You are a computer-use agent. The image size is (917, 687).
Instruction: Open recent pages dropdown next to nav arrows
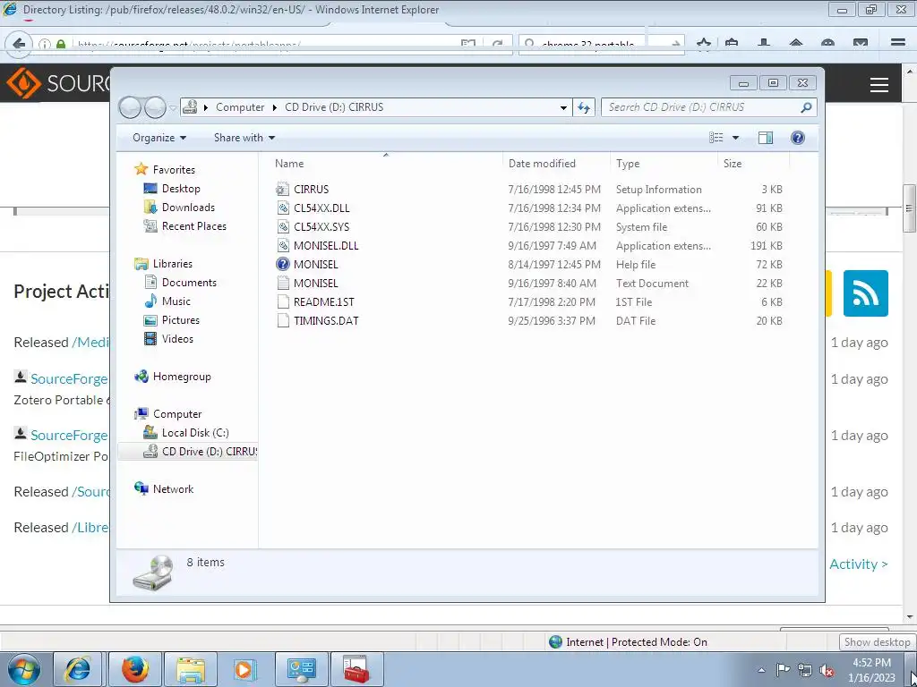tap(173, 107)
